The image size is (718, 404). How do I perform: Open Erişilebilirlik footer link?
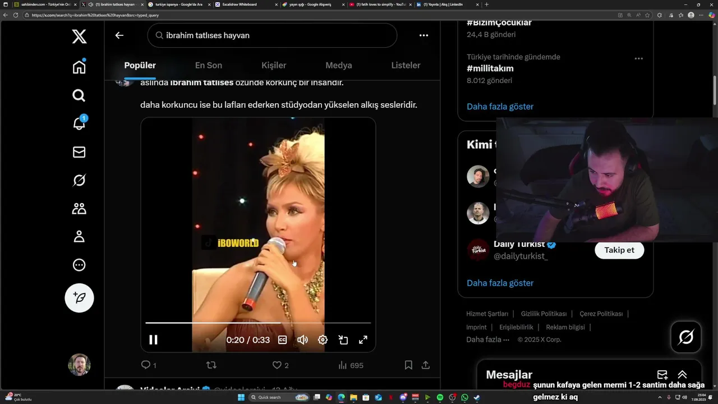coord(516,327)
